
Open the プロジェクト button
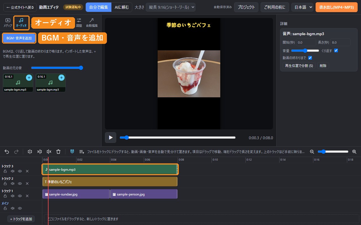point(246,7)
